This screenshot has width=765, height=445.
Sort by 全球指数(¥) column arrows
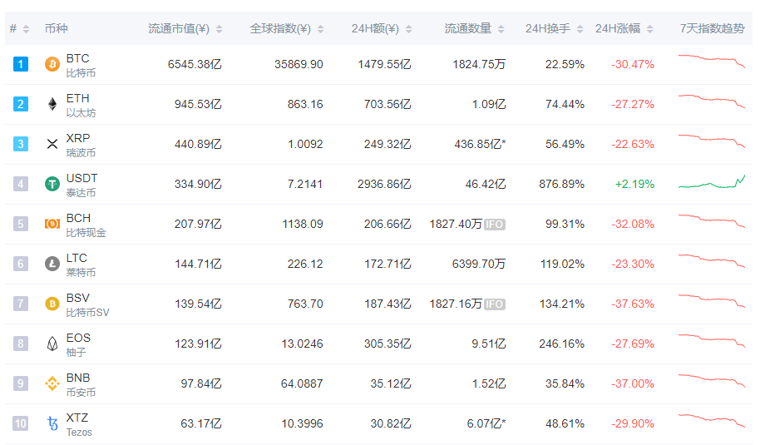(320, 29)
